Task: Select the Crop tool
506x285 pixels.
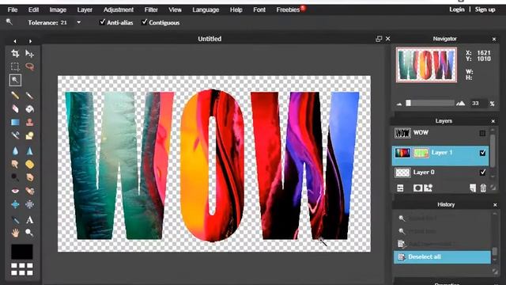Action: coord(15,53)
